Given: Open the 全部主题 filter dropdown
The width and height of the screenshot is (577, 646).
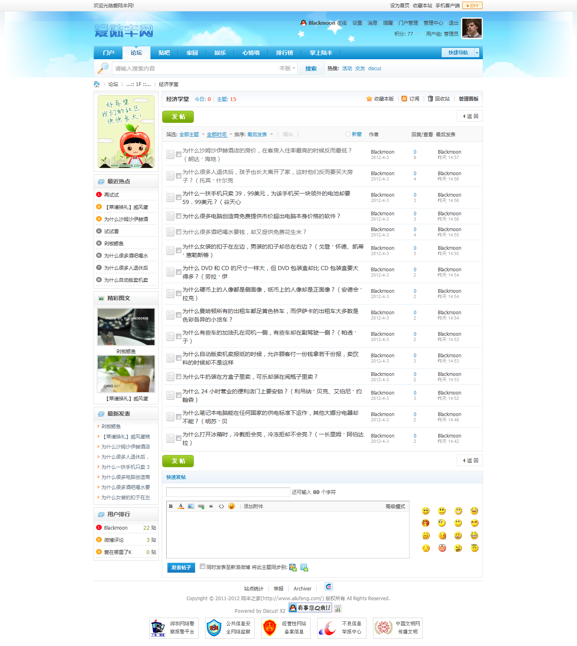Looking at the screenshot, I should pos(192,134).
